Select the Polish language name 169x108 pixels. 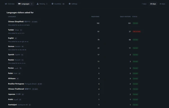click(10, 73)
